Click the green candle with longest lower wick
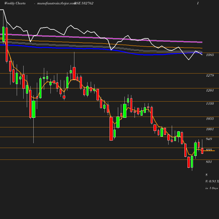219x219 pixels. [34, 109]
